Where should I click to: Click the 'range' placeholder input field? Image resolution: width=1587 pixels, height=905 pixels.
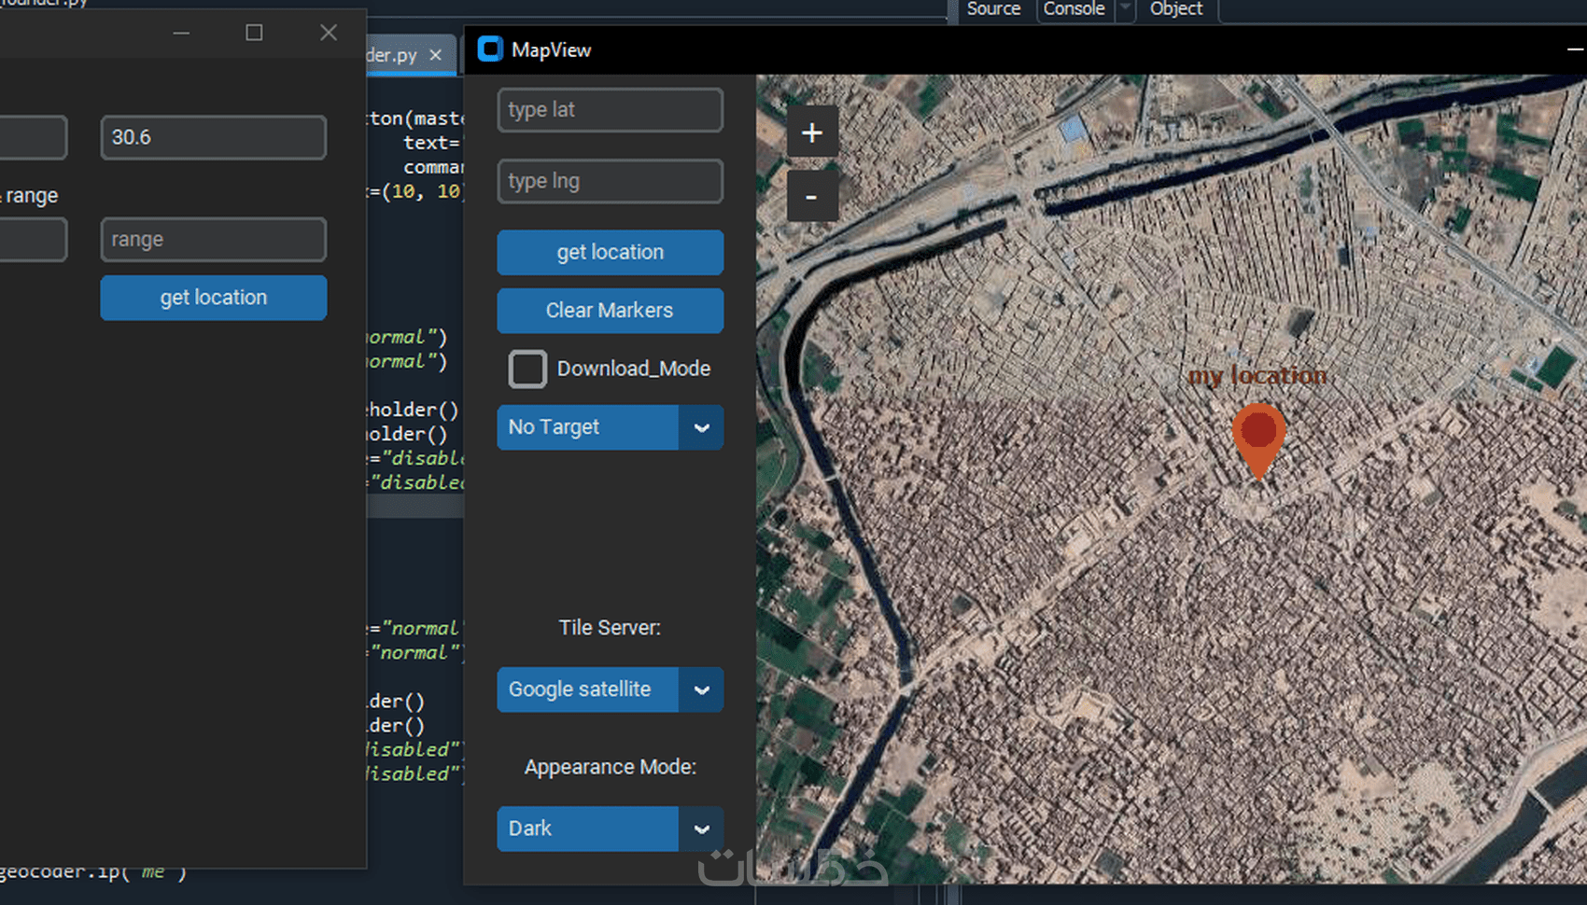(214, 240)
